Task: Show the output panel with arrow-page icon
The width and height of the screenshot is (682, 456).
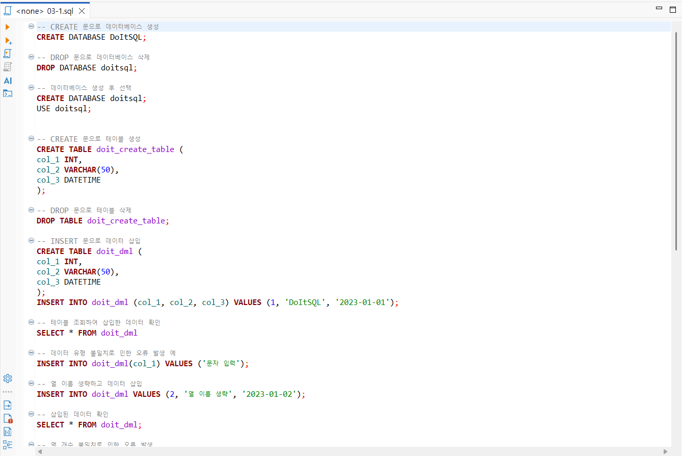Action: tap(8, 405)
